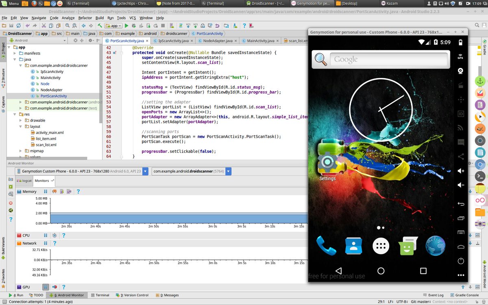Image resolution: width=488 pixels, height=305 pixels.
Task: Run the app with the green play button
Action: click(126, 25)
